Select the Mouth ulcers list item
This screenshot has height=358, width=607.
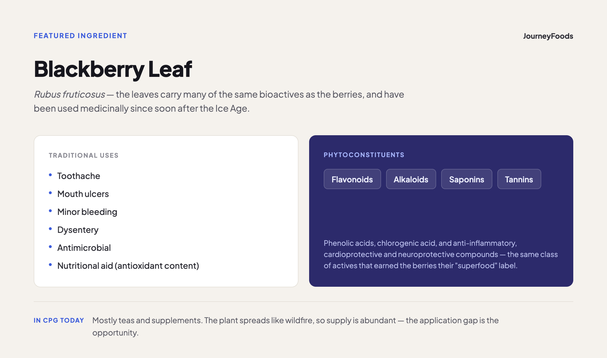83,194
